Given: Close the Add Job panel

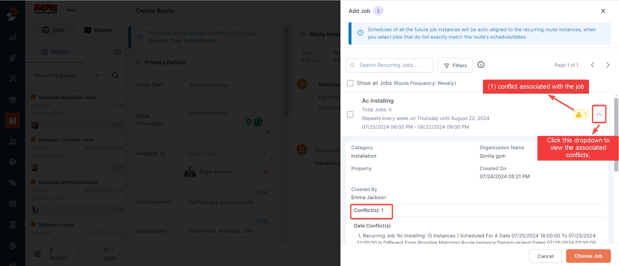Looking at the screenshot, I should coord(603,11).
